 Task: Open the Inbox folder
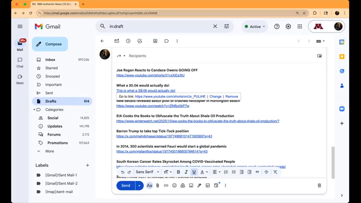62,60
